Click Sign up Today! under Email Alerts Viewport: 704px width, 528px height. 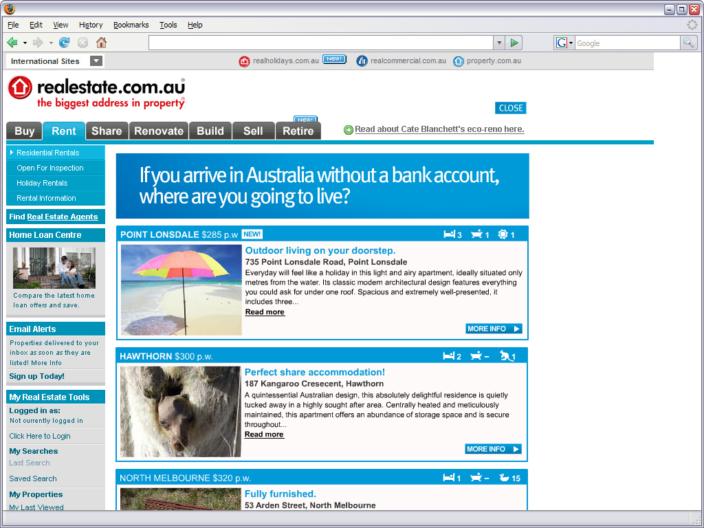37,376
